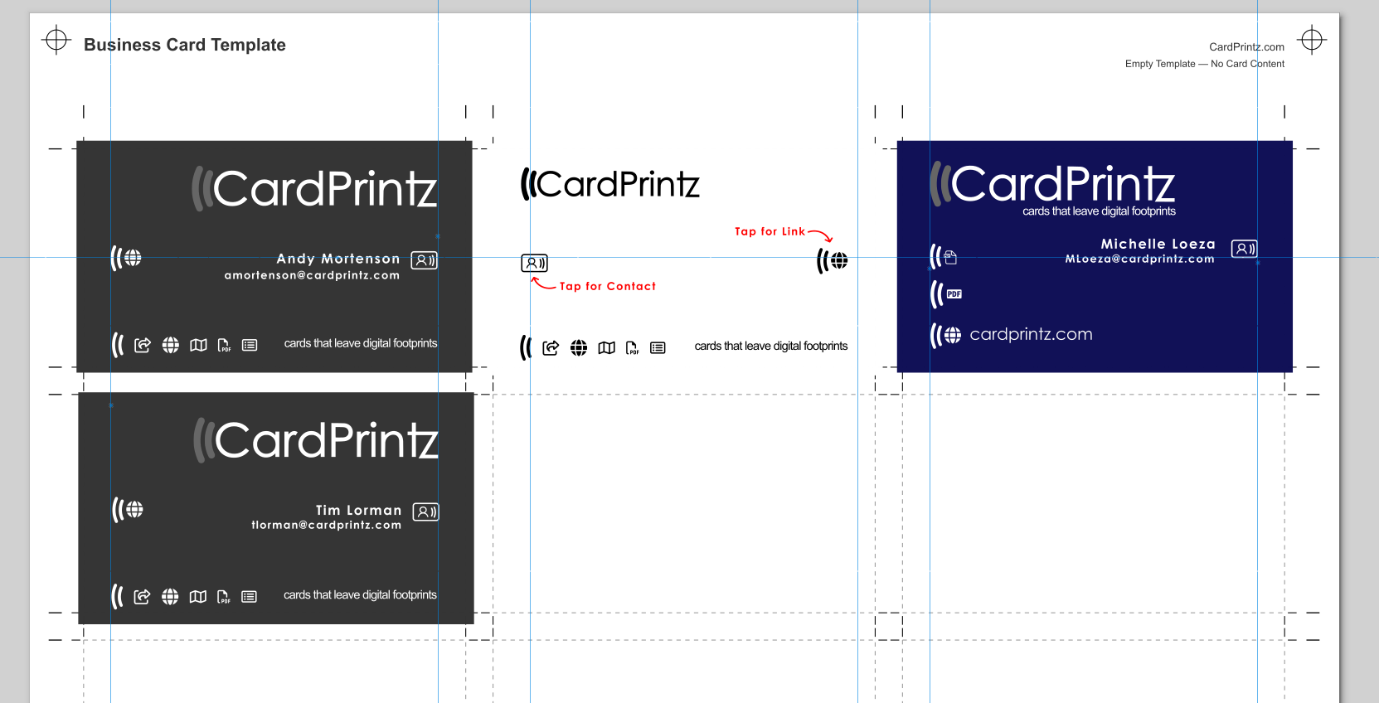Viewport: 1379px width, 703px height.
Task: Click the top-right registration crosshair mark
Action: (x=1312, y=40)
